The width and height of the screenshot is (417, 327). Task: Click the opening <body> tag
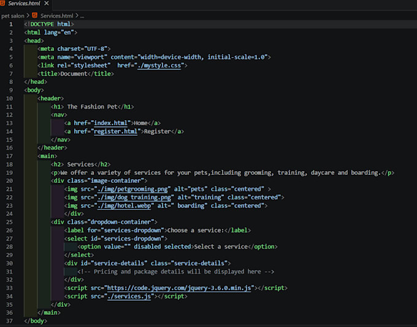point(34,90)
